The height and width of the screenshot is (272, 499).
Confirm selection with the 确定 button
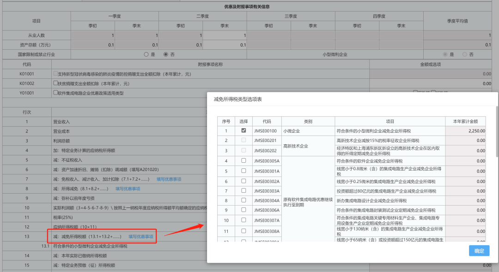pos(479,251)
